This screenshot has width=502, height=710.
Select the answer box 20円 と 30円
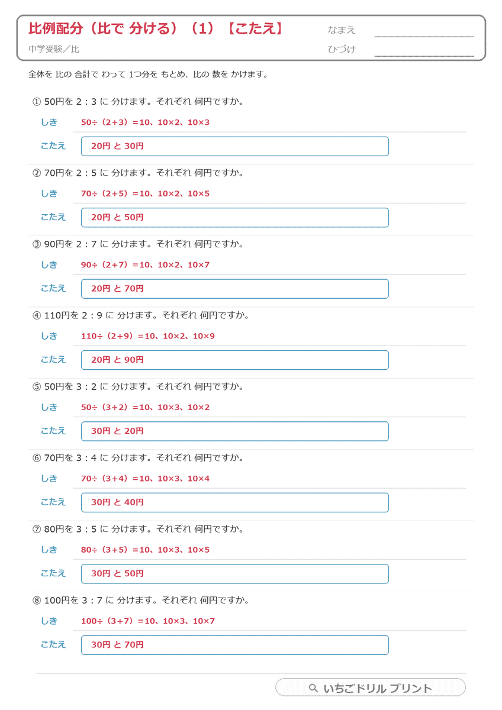[x=235, y=146]
